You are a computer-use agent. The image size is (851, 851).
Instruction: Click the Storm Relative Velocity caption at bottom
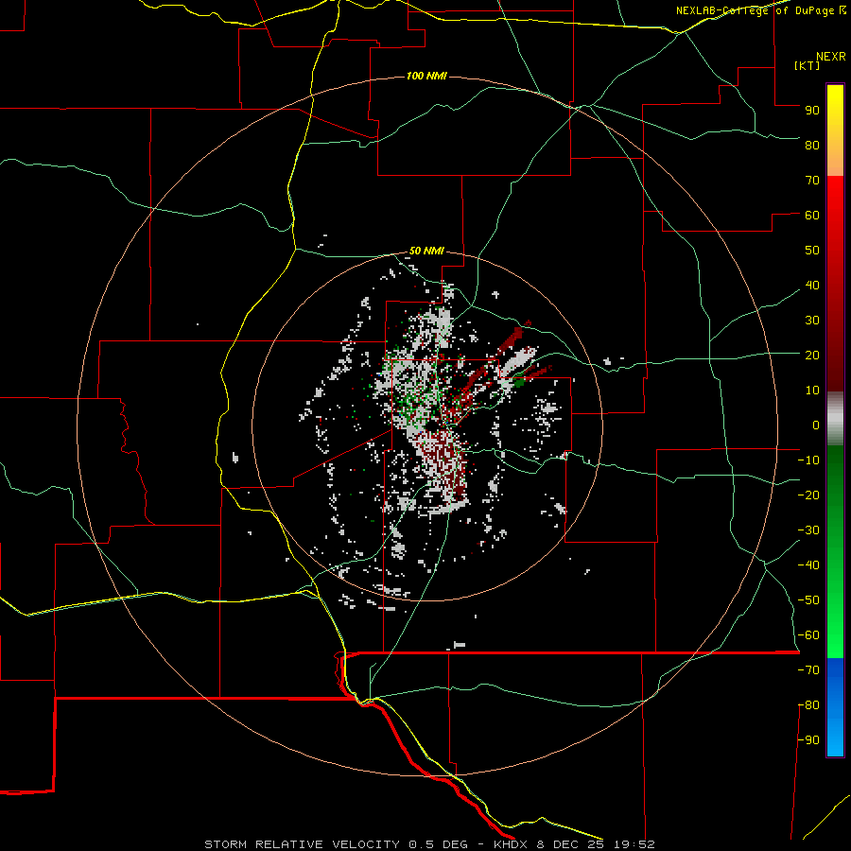(430, 844)
